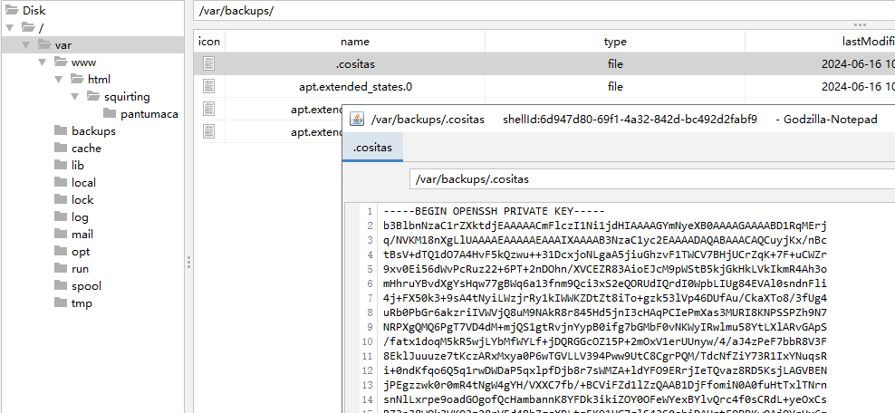Click the cache folder icon

pyautogui.click(x=61, y=148)
